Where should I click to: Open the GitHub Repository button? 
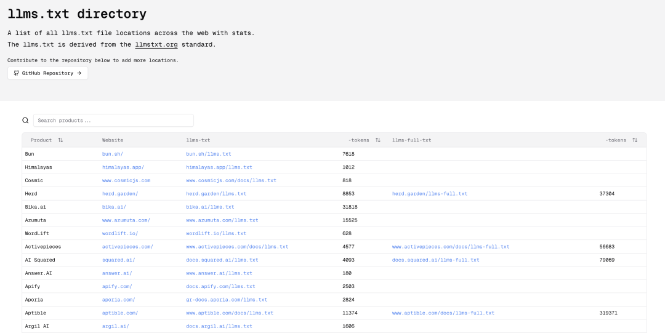(x=47, y=73)
